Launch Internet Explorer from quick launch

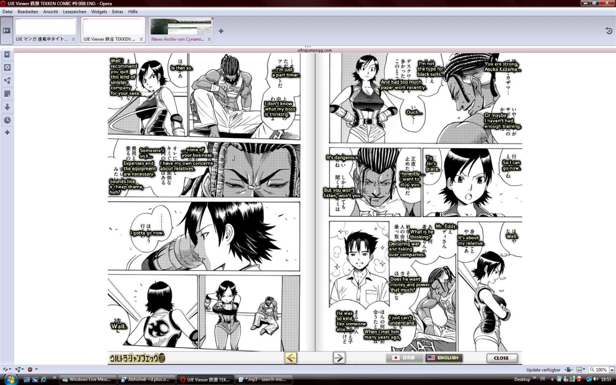coord(44,379)
